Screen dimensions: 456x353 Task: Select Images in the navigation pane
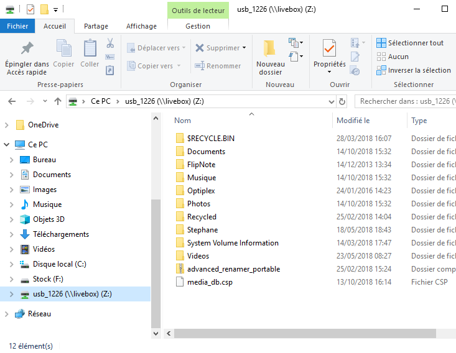click(45, 190)
